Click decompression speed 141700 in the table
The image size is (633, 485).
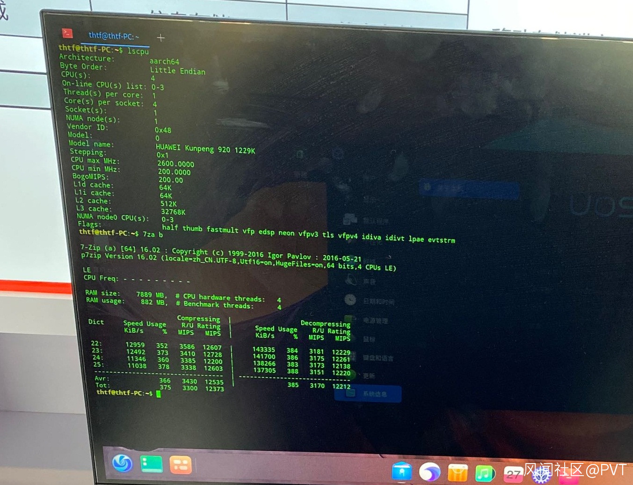(264, 356)
